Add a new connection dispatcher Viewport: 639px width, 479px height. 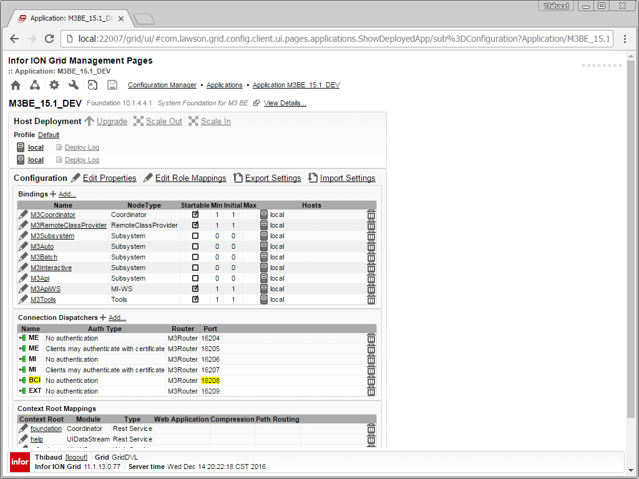pos(117,317)
